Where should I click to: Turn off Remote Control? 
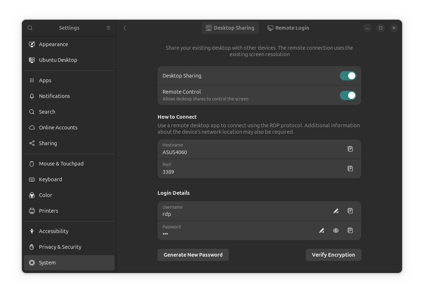tap(348, 95)
